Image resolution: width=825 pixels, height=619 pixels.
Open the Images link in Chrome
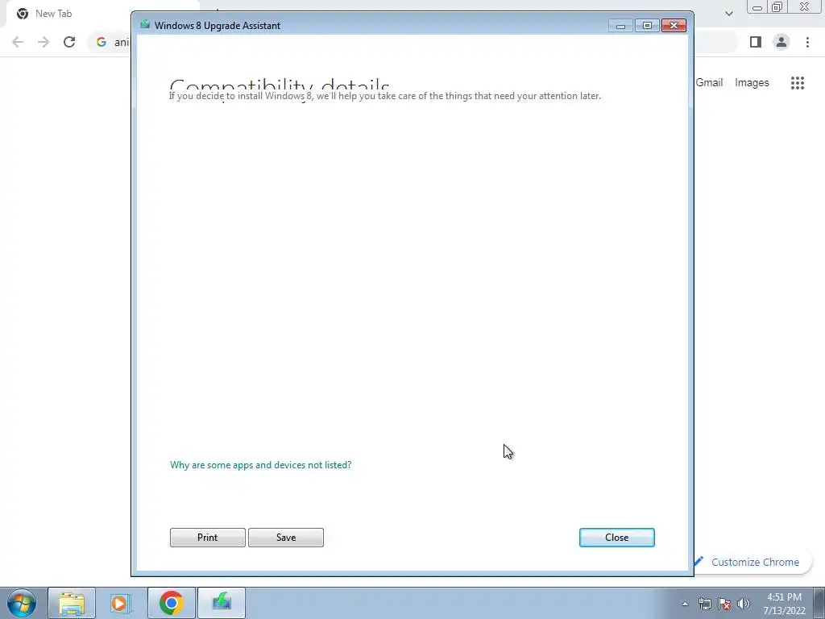point(752,83)
